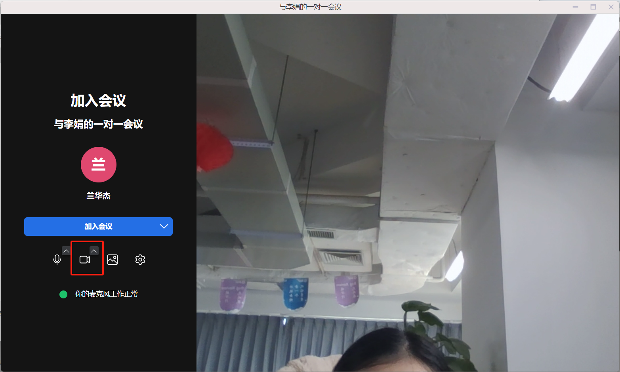The width and height of the screenshot is (620, 372).
Task: Open the virtual background picture icon
Action: click(113, 260)
